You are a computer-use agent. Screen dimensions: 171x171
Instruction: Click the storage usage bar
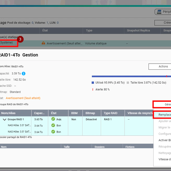tap(131, 76)
